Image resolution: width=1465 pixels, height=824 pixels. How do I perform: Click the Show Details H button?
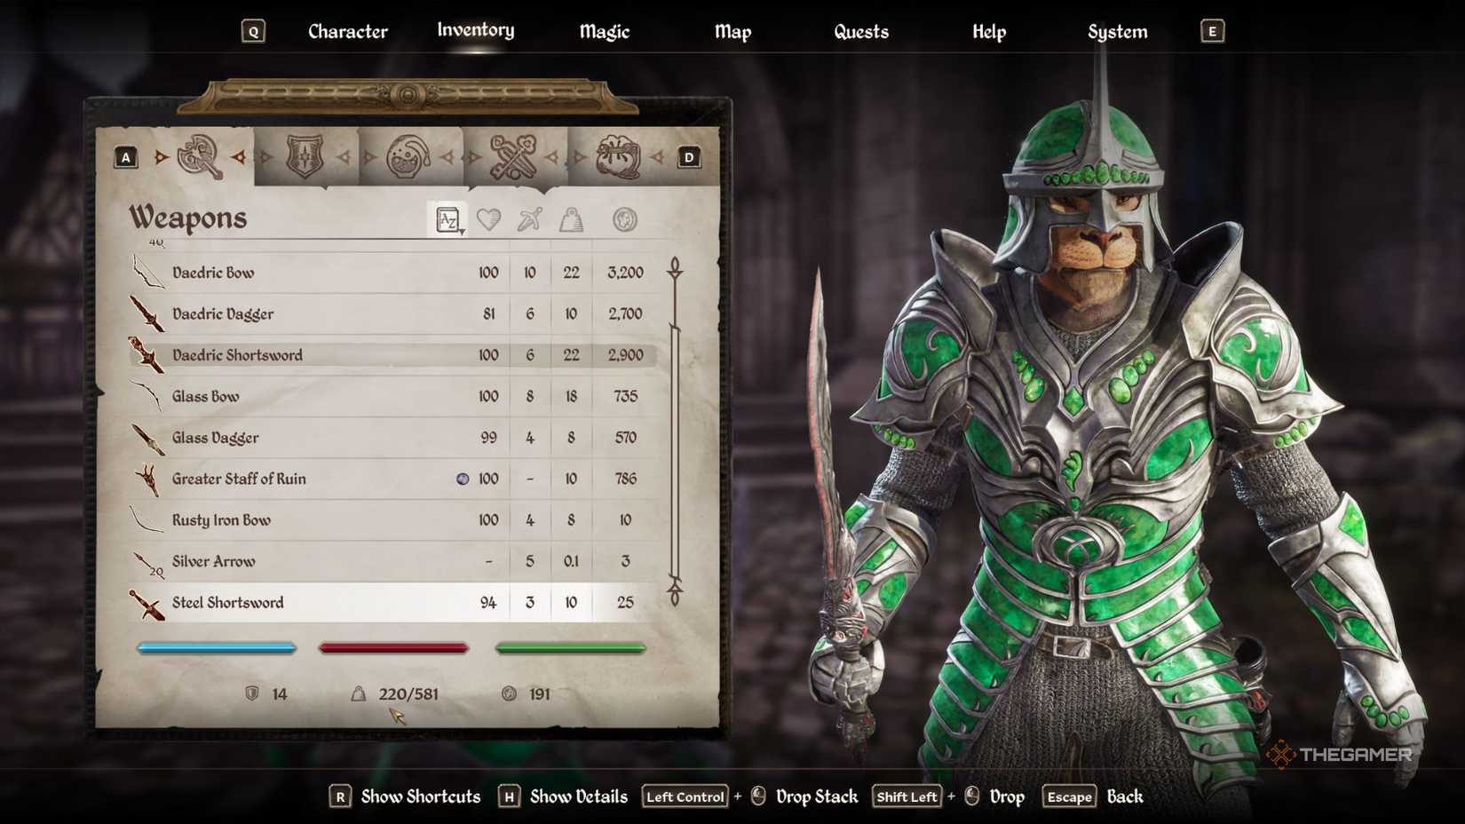(x=563, y=796)
